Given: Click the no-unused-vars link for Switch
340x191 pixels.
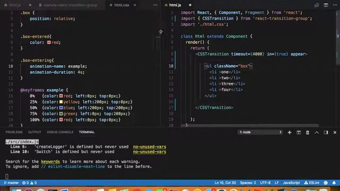Looking at the screenshot, I should pyautogui.click(x=149, y=152).
